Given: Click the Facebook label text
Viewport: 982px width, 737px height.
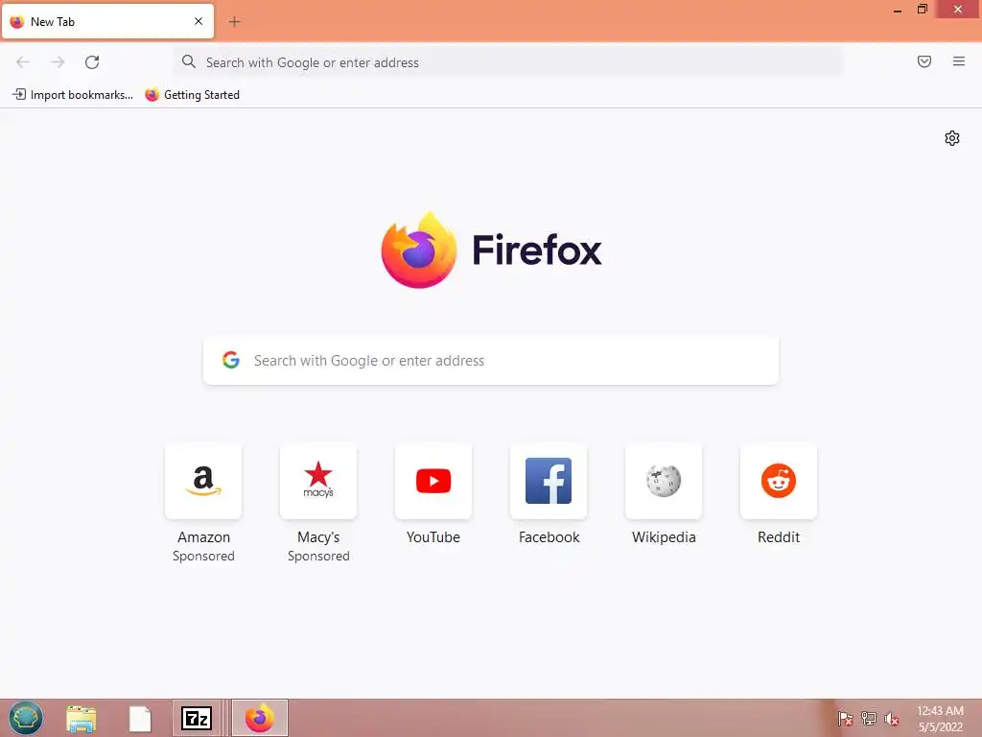Looking at the screenshot, I should click(x=549, y=537).
